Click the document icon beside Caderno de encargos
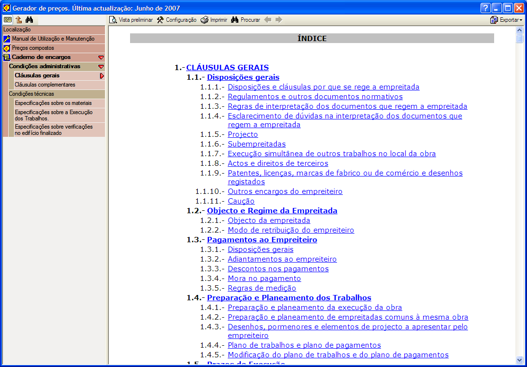Screen dimensions: 527x367 7,57
